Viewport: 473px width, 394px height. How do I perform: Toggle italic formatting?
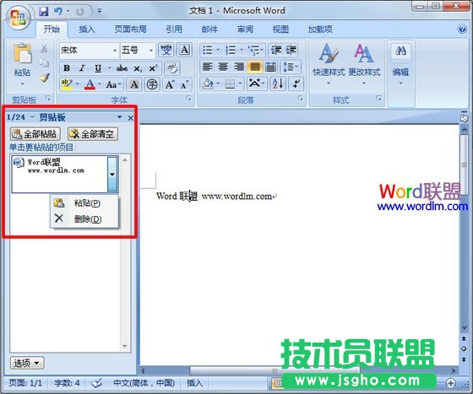tap(83, 68)
